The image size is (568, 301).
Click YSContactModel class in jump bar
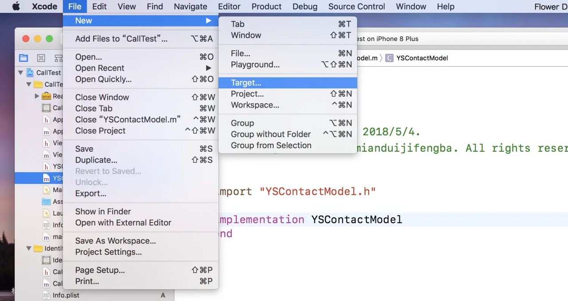point(417,58)
